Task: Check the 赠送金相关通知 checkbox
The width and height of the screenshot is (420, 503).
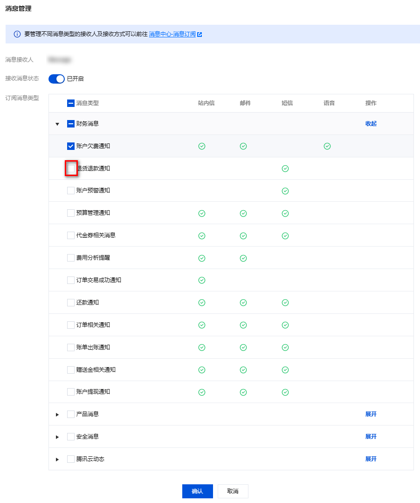Action: [x=71, y=370]
